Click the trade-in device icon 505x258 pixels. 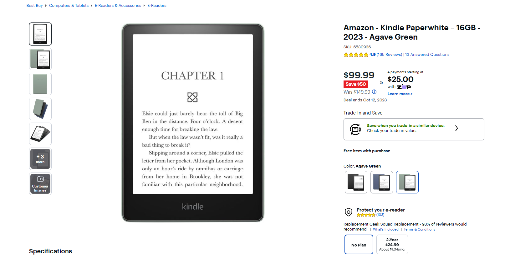[355, 129]
